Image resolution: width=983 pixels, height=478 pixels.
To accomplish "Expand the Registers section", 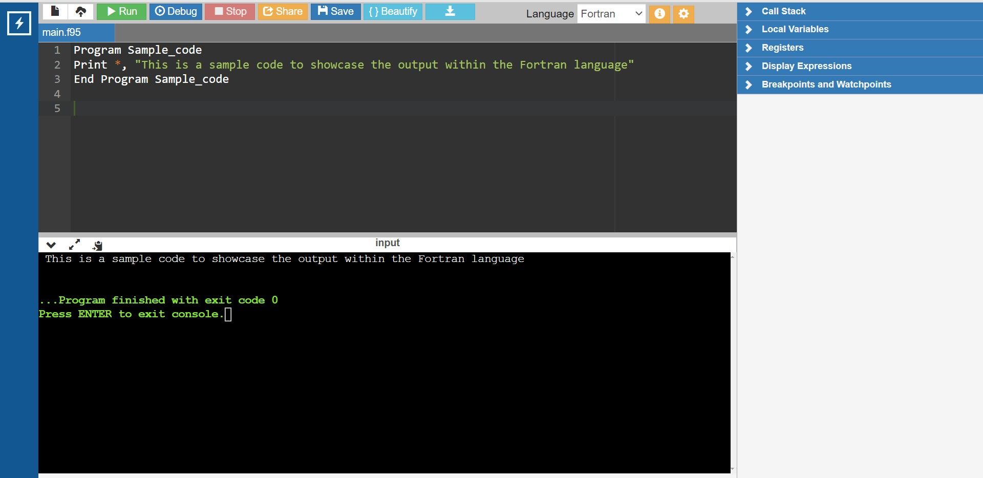I will click(782, 48).
